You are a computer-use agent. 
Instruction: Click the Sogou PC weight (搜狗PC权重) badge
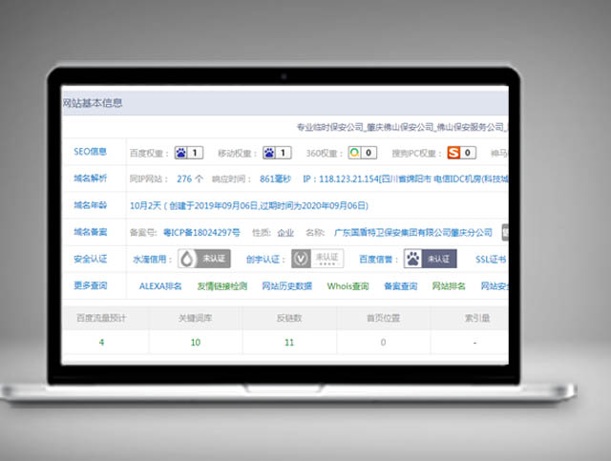click(463, 152)
